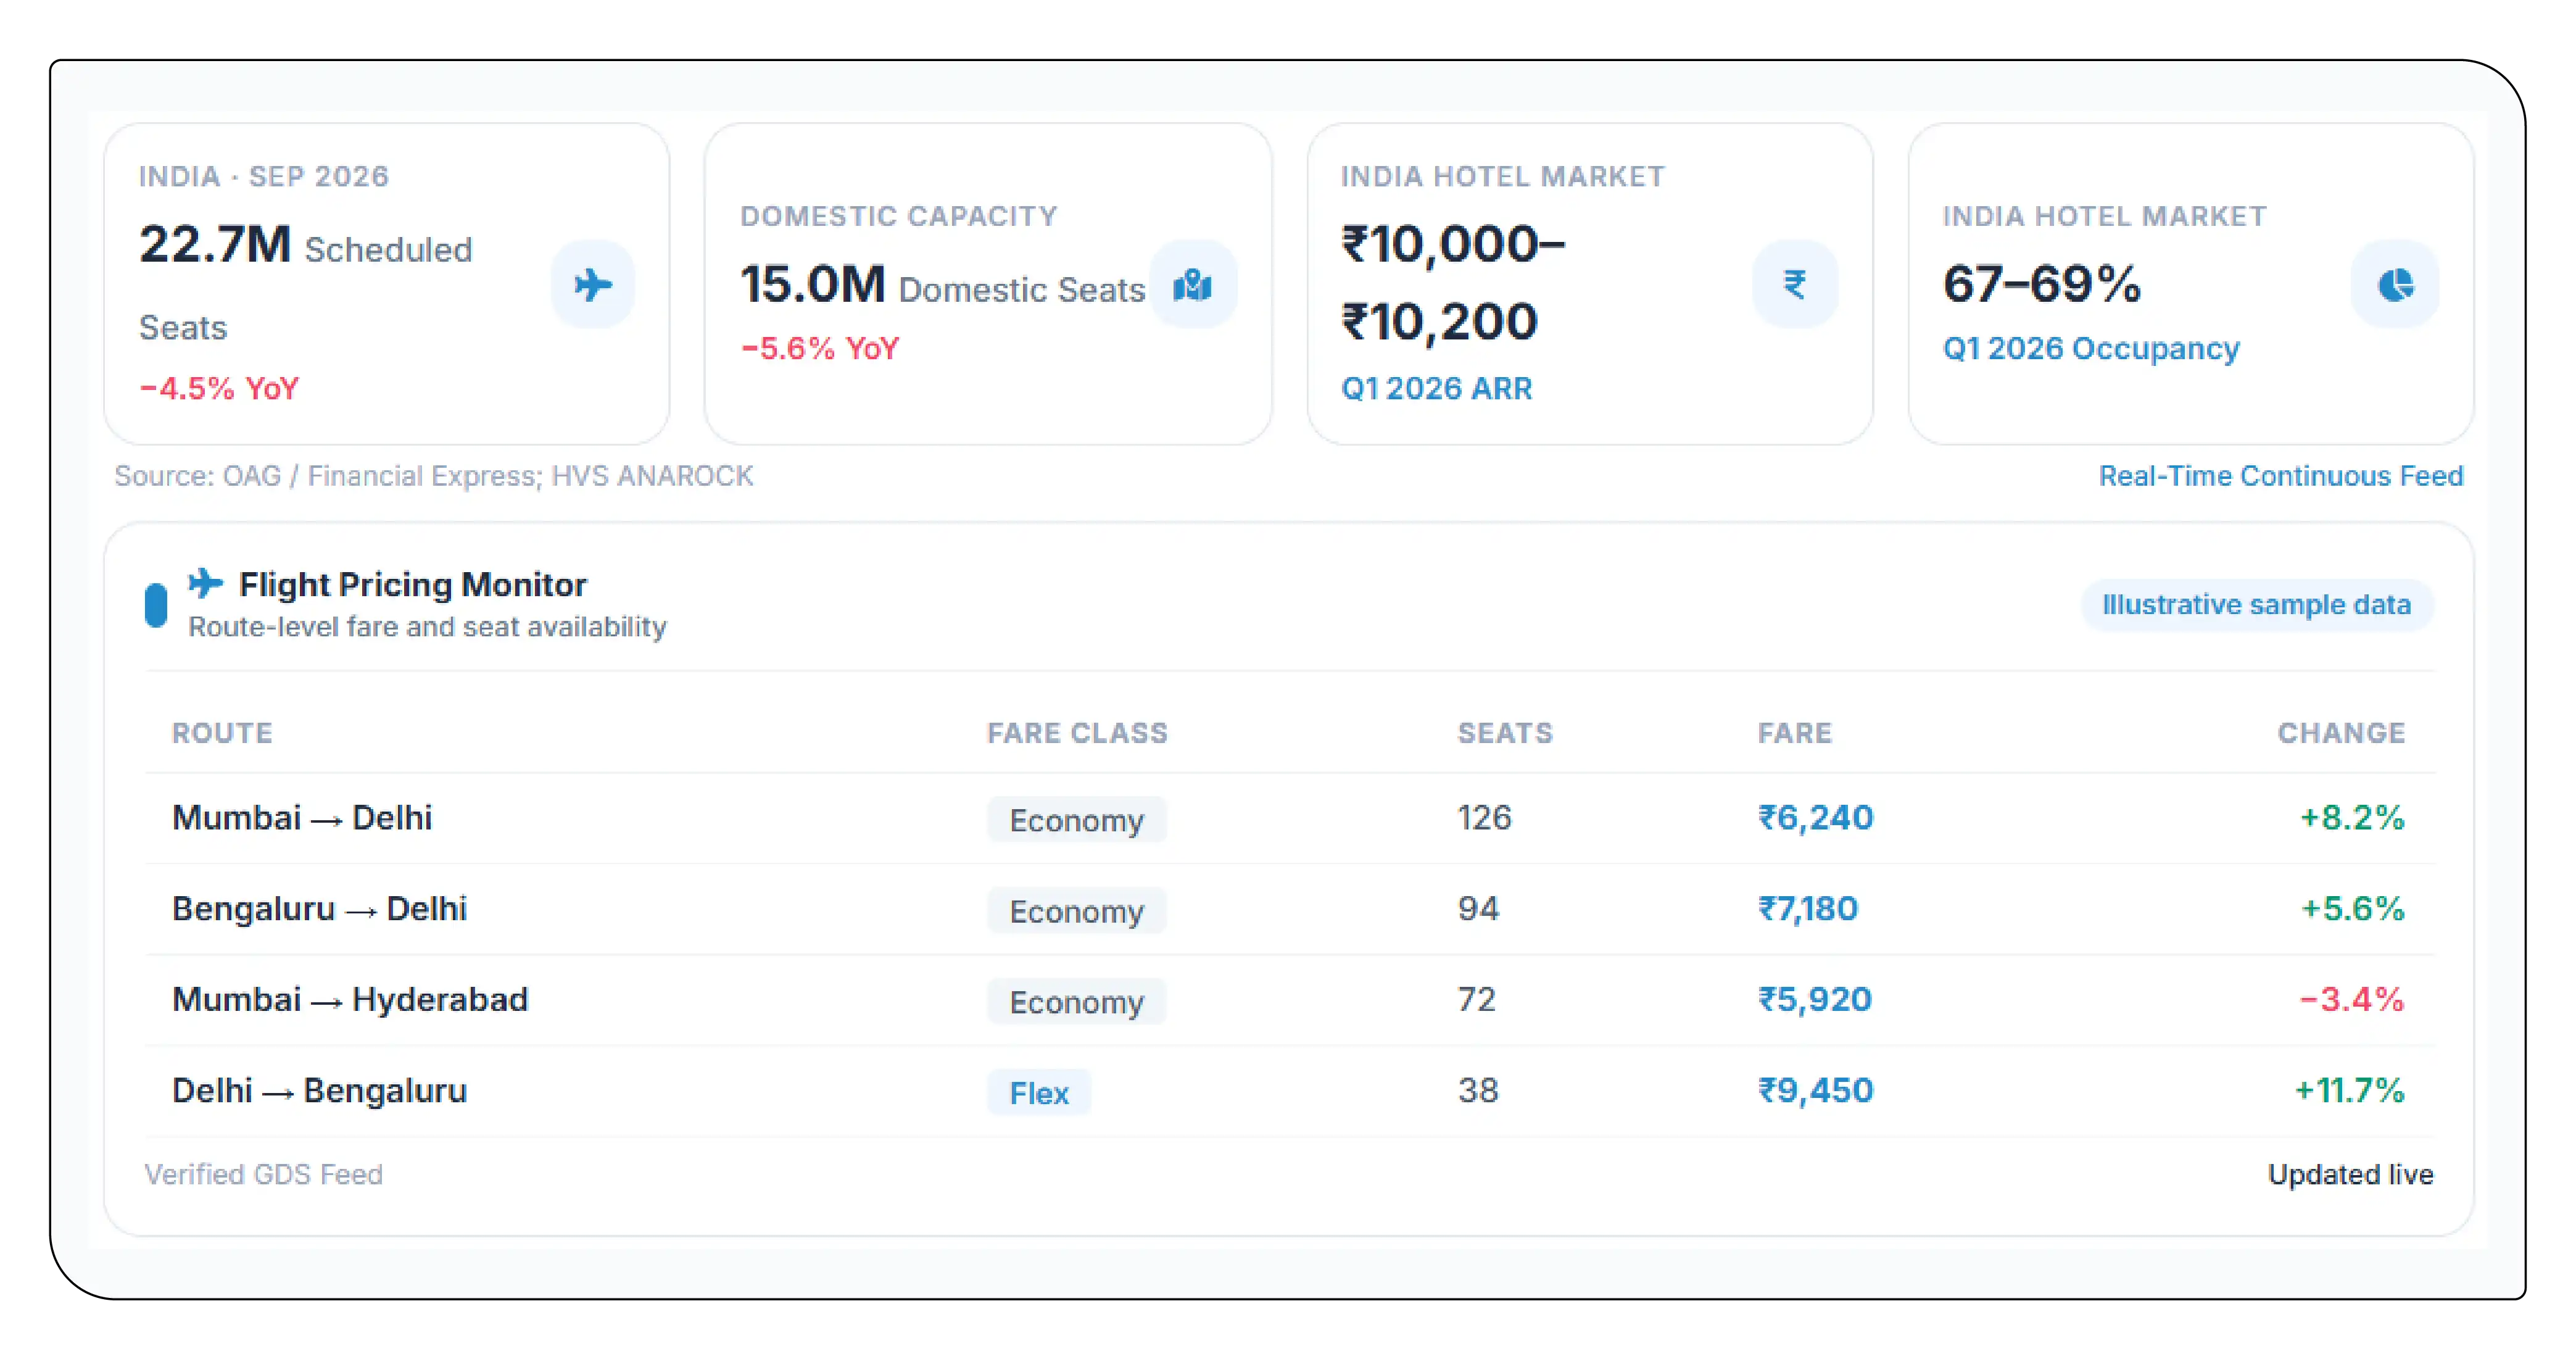Open the Delhi → Bengaluru route row
Viewport: 2576px width, 1359px height.
(1290, 1091)
